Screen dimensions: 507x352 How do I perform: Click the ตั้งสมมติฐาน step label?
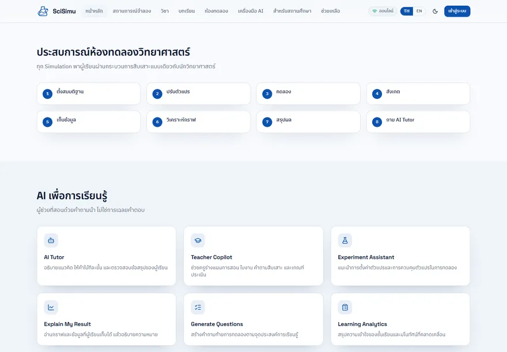[x=70, y=92]
